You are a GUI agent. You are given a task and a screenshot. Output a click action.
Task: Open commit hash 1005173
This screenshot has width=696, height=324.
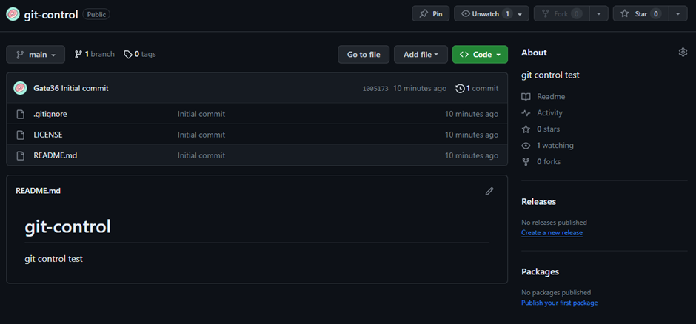coord(375,89)
